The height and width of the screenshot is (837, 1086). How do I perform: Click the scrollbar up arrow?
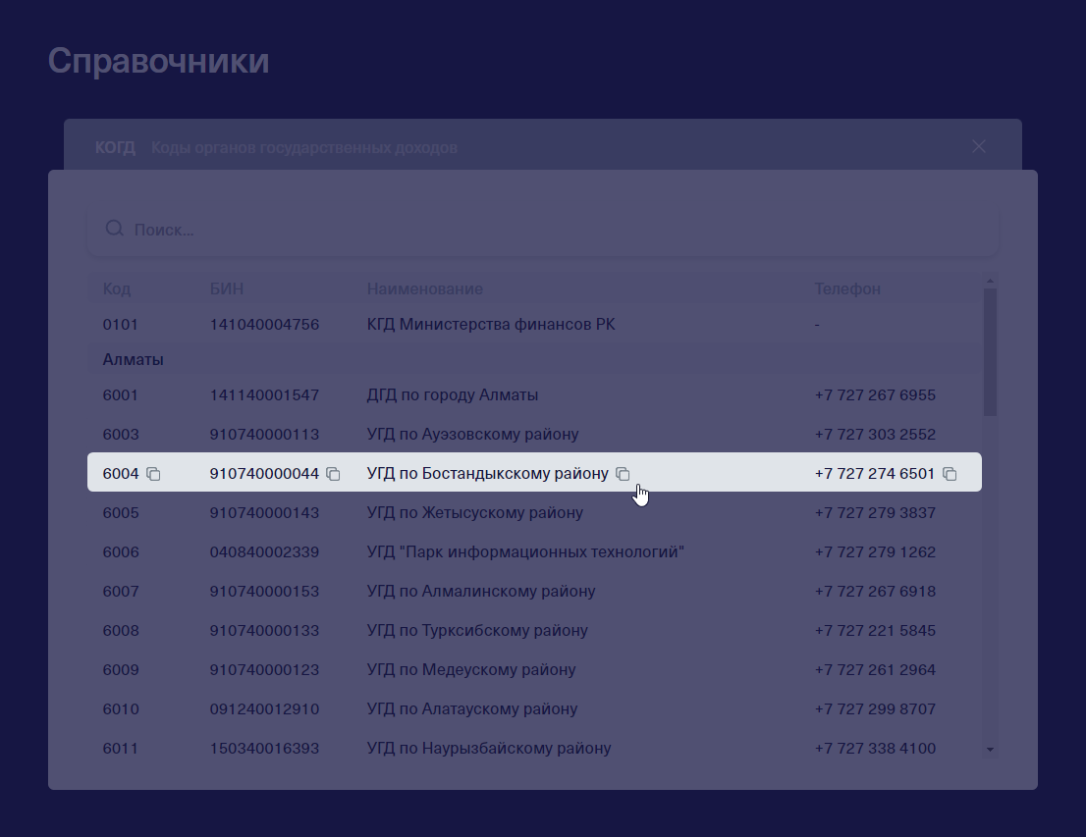tap(990, 281)
